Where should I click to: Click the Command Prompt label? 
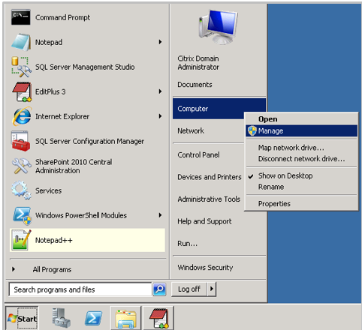tap(62, 17)
